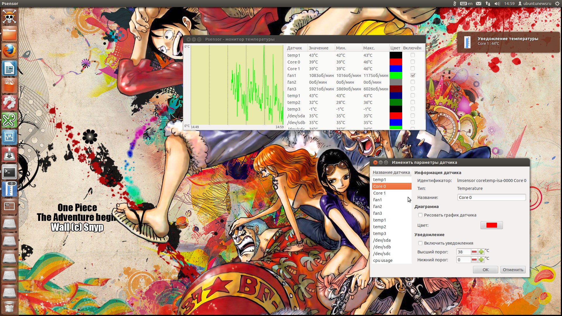
Task: Uncheck the fan1 enabled checkbox
Action: tap(413, 75)
